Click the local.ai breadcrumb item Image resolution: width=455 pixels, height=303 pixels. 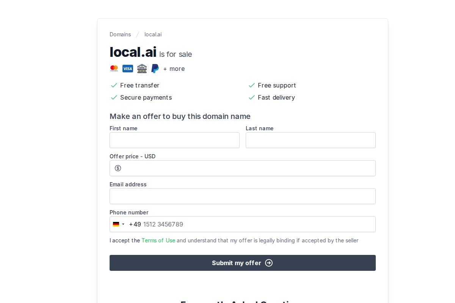point(153,34)
